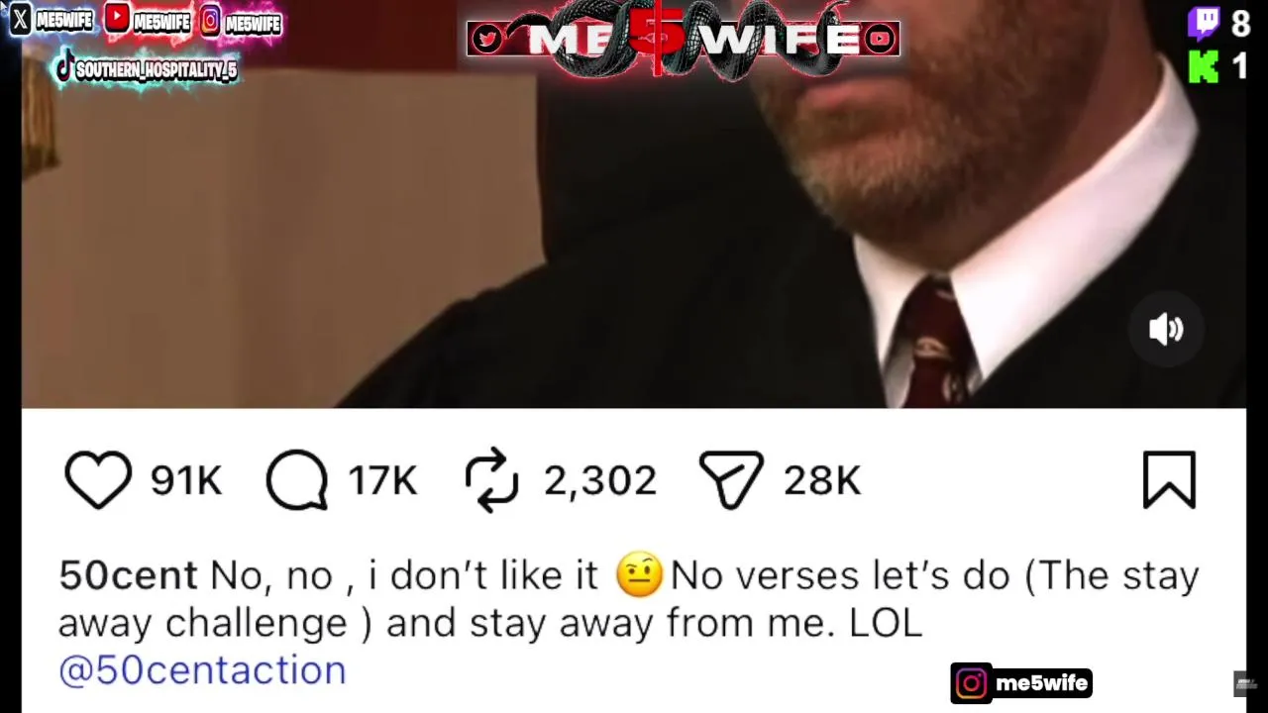
Task: Click the ME5WIFE snake banner logo
Action: click(683, 39)
